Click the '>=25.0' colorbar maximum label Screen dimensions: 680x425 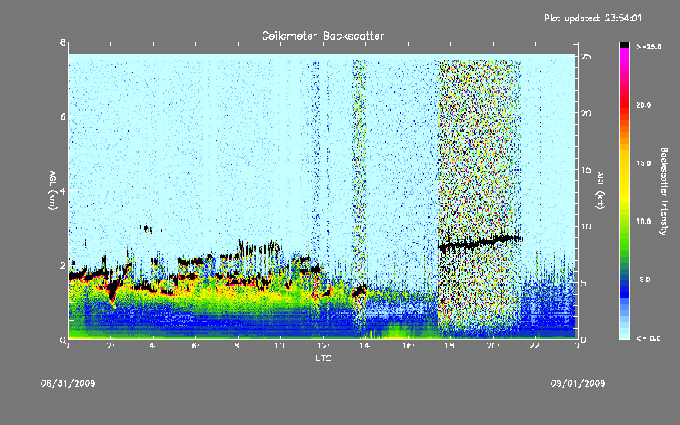(649, 47)
